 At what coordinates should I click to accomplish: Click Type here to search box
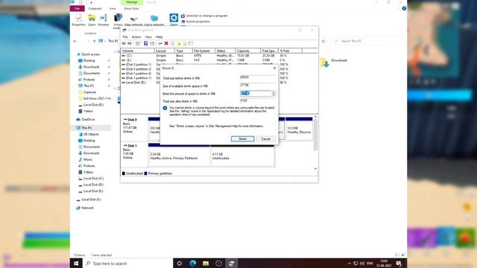(127, 264)
